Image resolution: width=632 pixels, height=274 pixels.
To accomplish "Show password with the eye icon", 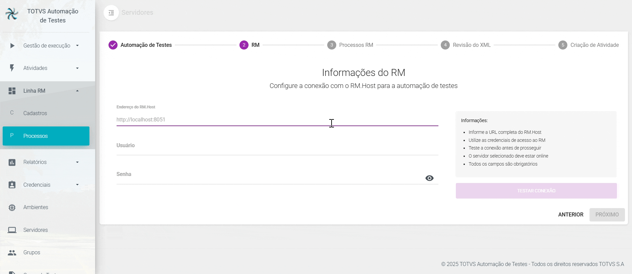I will pyautogui.click(x=429, y=178).
